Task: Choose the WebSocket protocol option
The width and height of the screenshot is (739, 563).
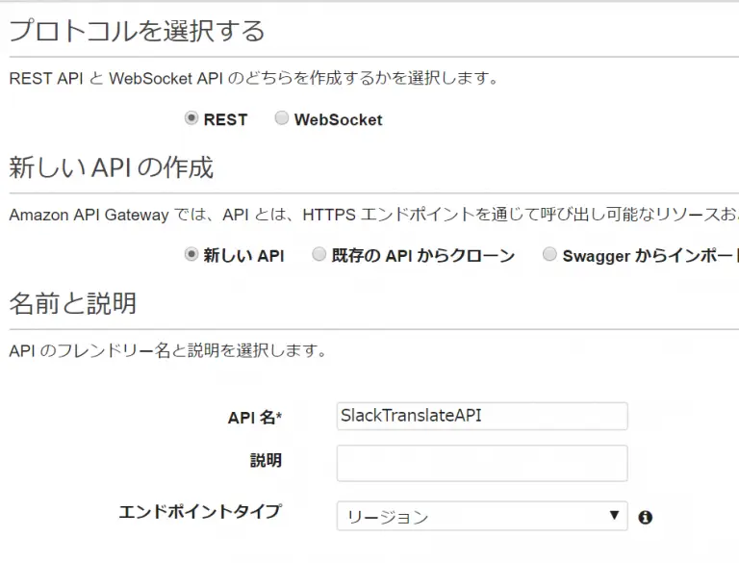Action: 281,117
